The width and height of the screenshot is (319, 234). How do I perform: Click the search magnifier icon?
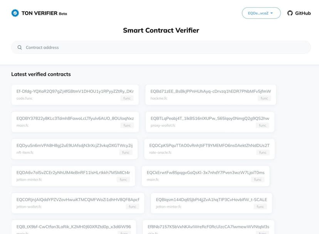tap(20, 48)
